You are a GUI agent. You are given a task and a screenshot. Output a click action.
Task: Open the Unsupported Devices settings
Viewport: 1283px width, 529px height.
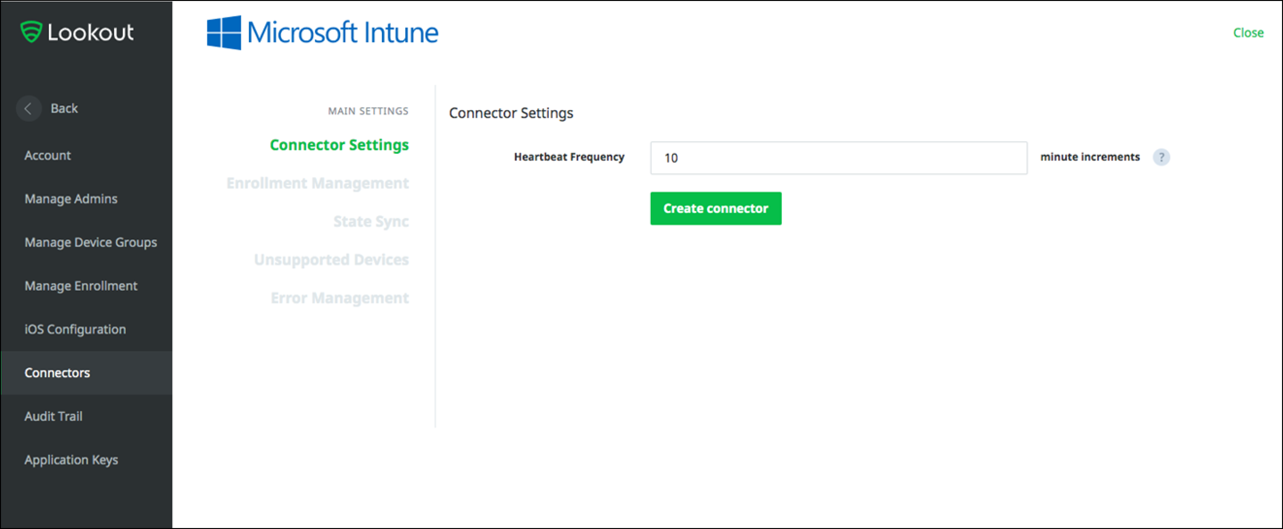coord(331,259)
